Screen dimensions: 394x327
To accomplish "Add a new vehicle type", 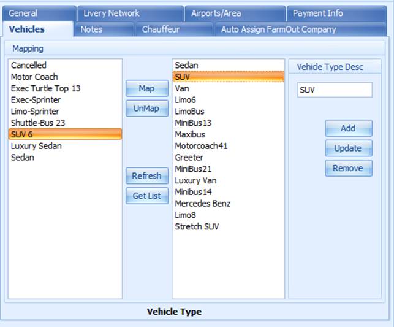I will (349, 128).
